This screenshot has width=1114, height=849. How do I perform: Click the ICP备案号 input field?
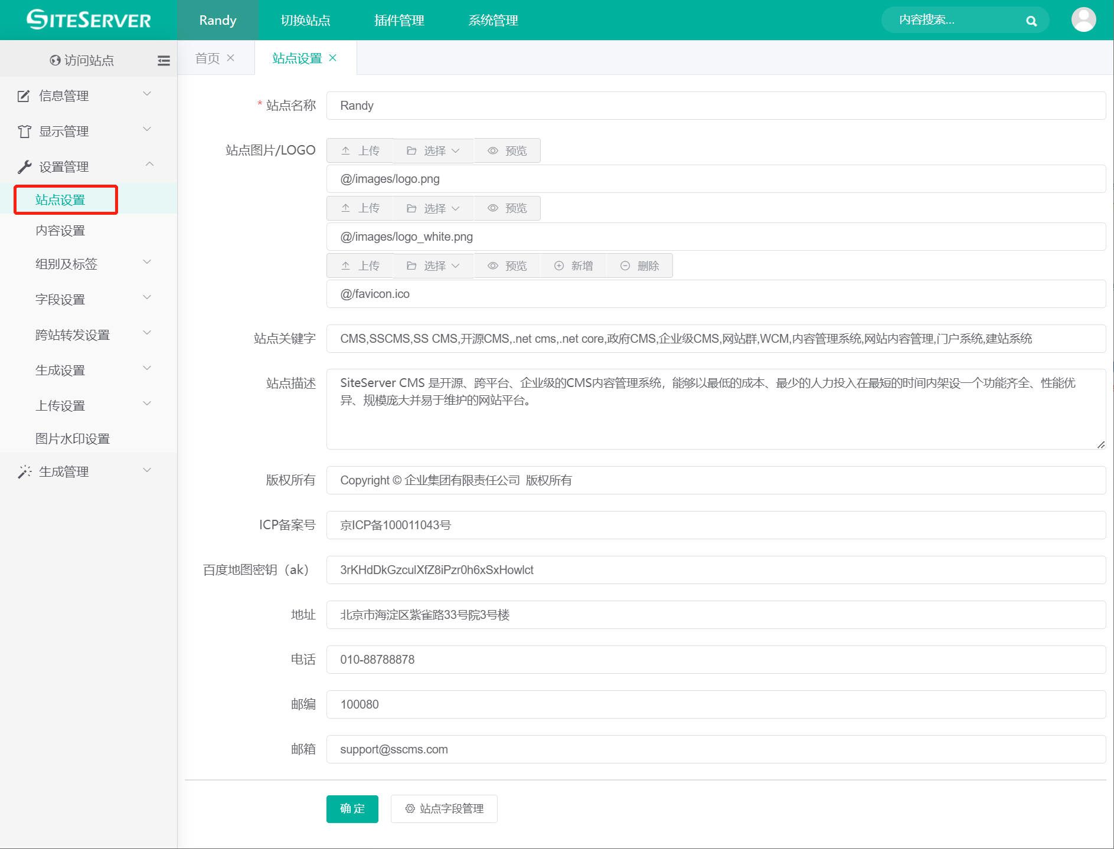click(716, 525)
